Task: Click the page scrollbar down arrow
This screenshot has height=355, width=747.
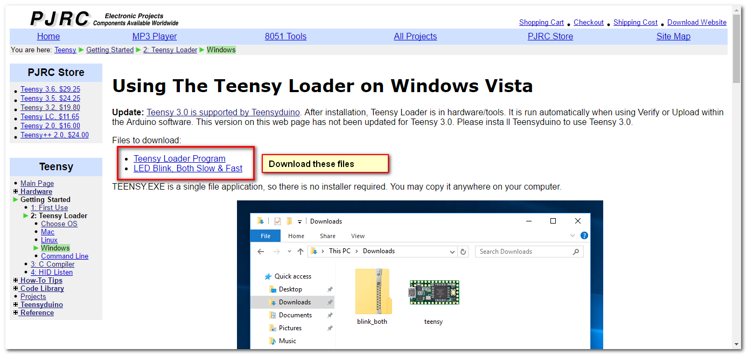Action: coord(736,344)
